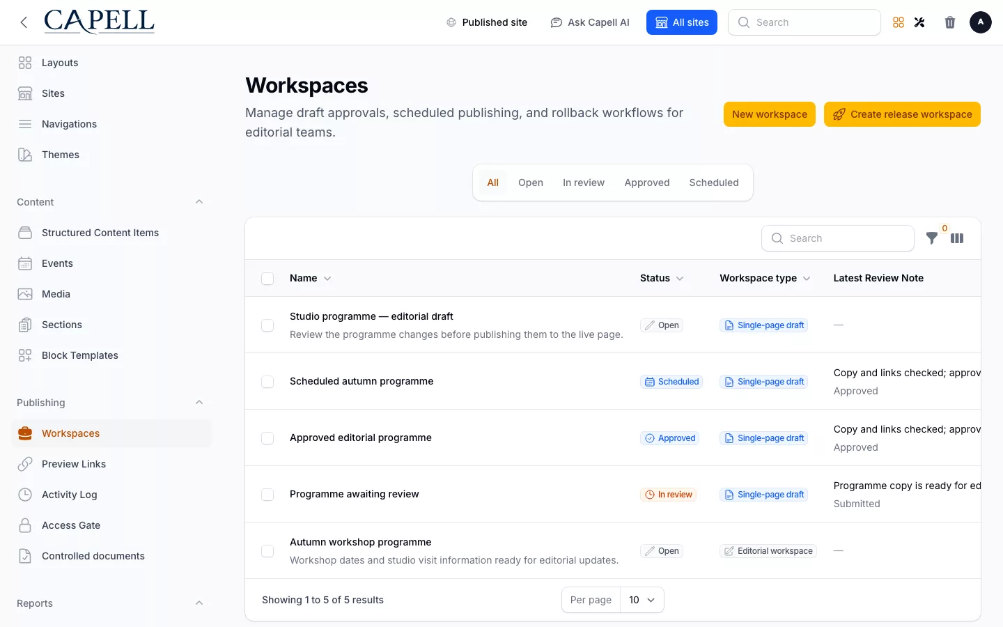Screen dimensions: 1003x627
Task: Open Block Templates in sidebar
Action: 111,355
